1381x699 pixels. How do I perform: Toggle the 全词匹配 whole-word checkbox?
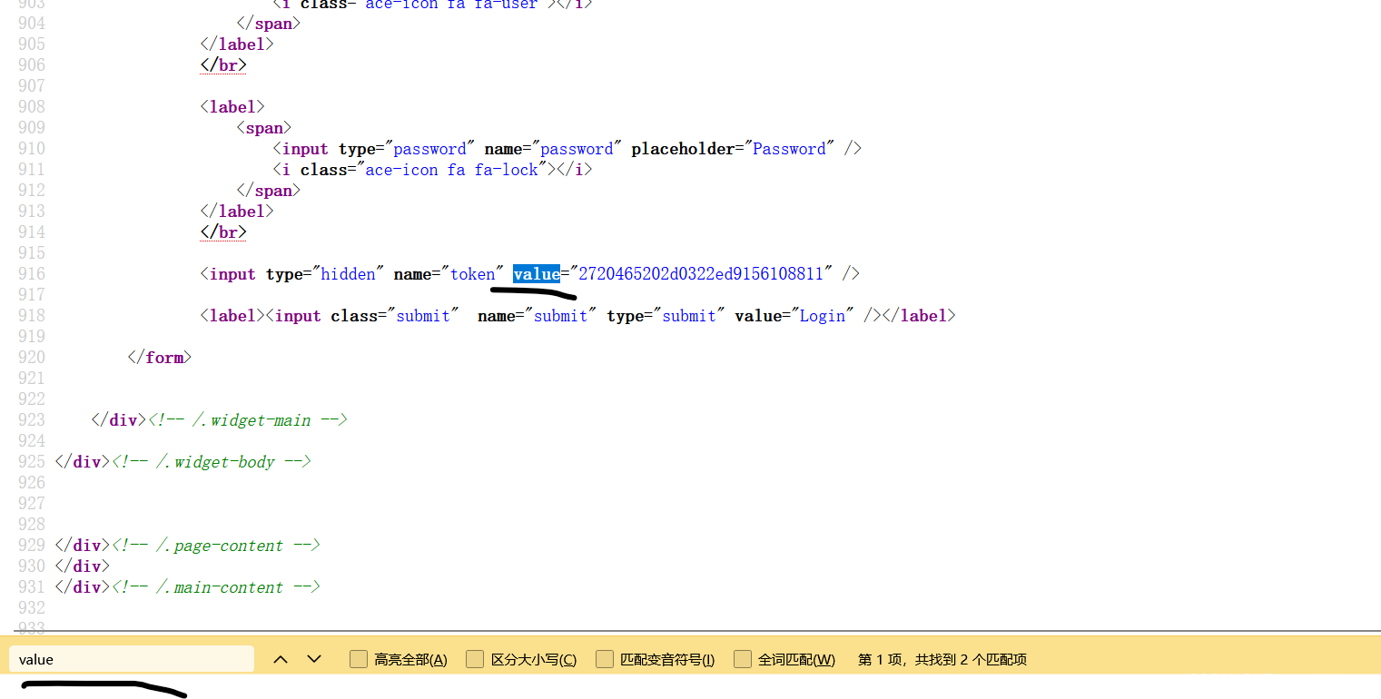pyautogui.click(x=743, y=659)
